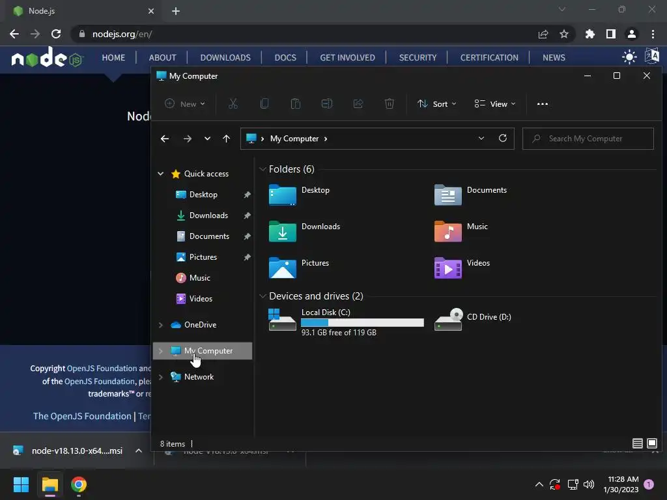
Task: Click the Cut scissors icon in Explorer toolbar
Action: (233, 104)
